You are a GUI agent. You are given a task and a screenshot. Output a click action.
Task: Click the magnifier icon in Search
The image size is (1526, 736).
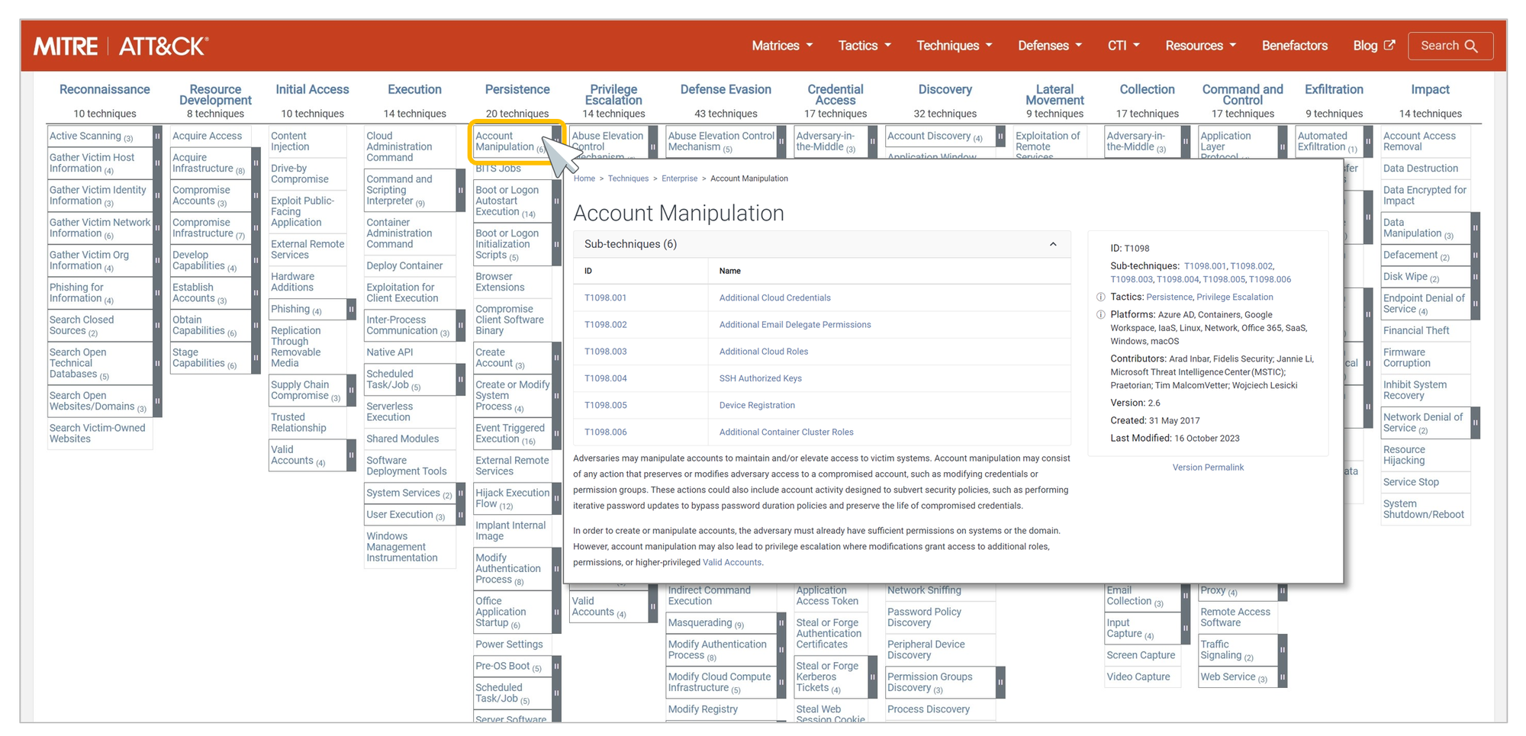pos(1471,46)
